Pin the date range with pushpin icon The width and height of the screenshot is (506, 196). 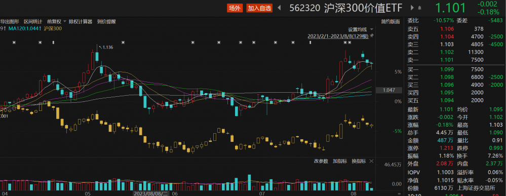372,36
